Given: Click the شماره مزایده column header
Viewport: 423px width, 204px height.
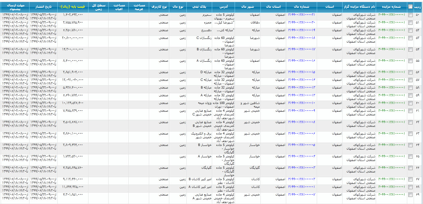Looking at the screenshot, I should click(391, 7).
